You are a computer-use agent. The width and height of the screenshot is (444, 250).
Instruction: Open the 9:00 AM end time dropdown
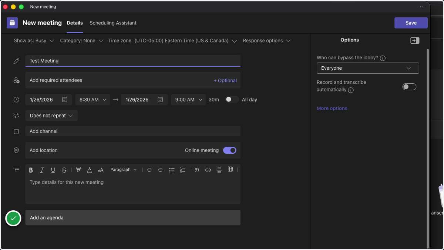[188, 100]
